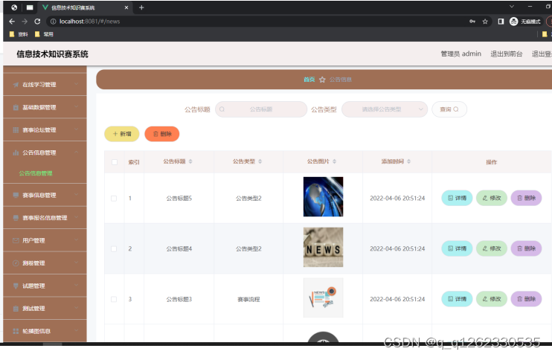Check the row 3 公告标题3 checkbox

[114, 299]
